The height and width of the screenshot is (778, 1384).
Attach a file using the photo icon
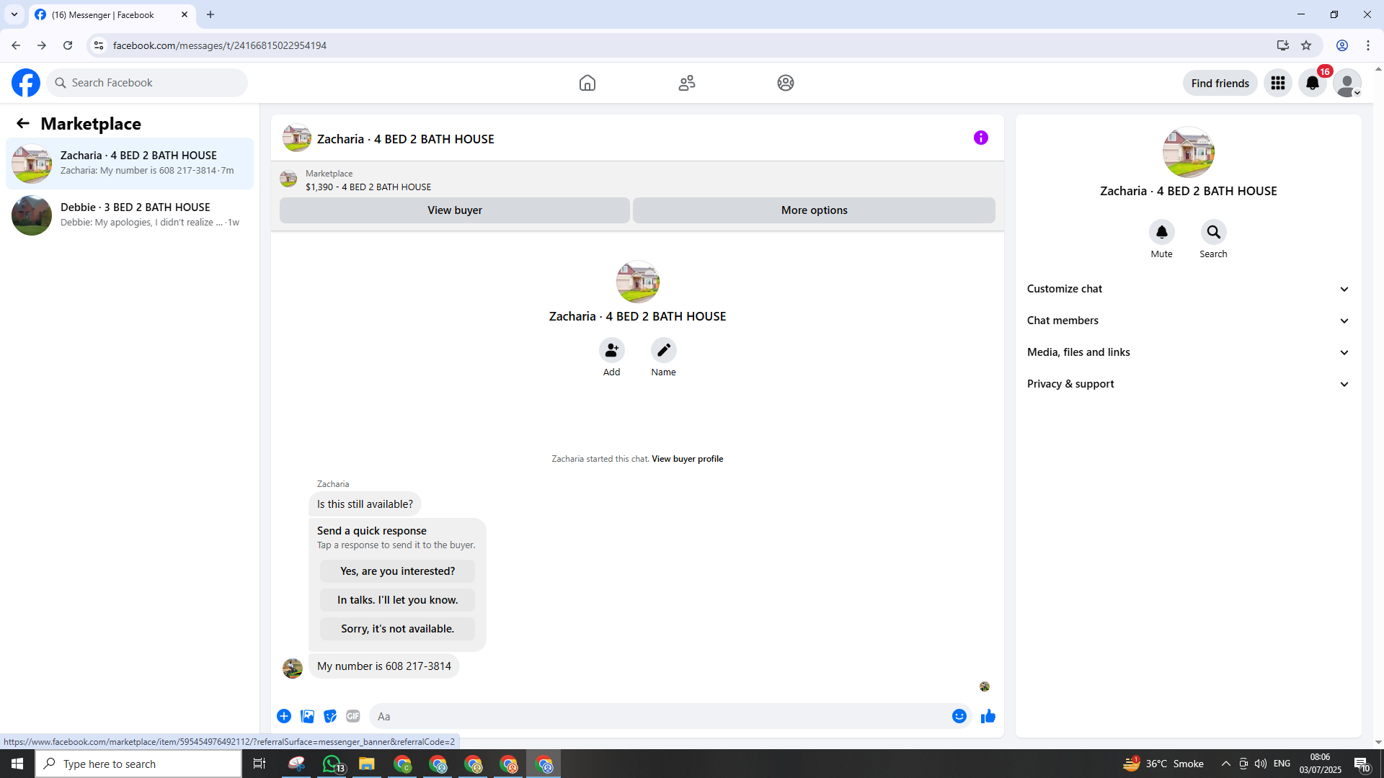click(x=307, y=716)
